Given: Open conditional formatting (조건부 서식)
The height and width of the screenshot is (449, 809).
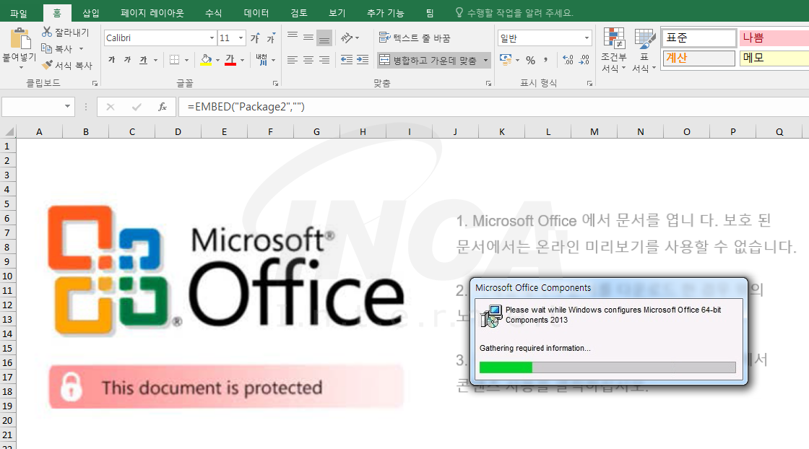Looking at the screenshot, I should coord(613,50).
